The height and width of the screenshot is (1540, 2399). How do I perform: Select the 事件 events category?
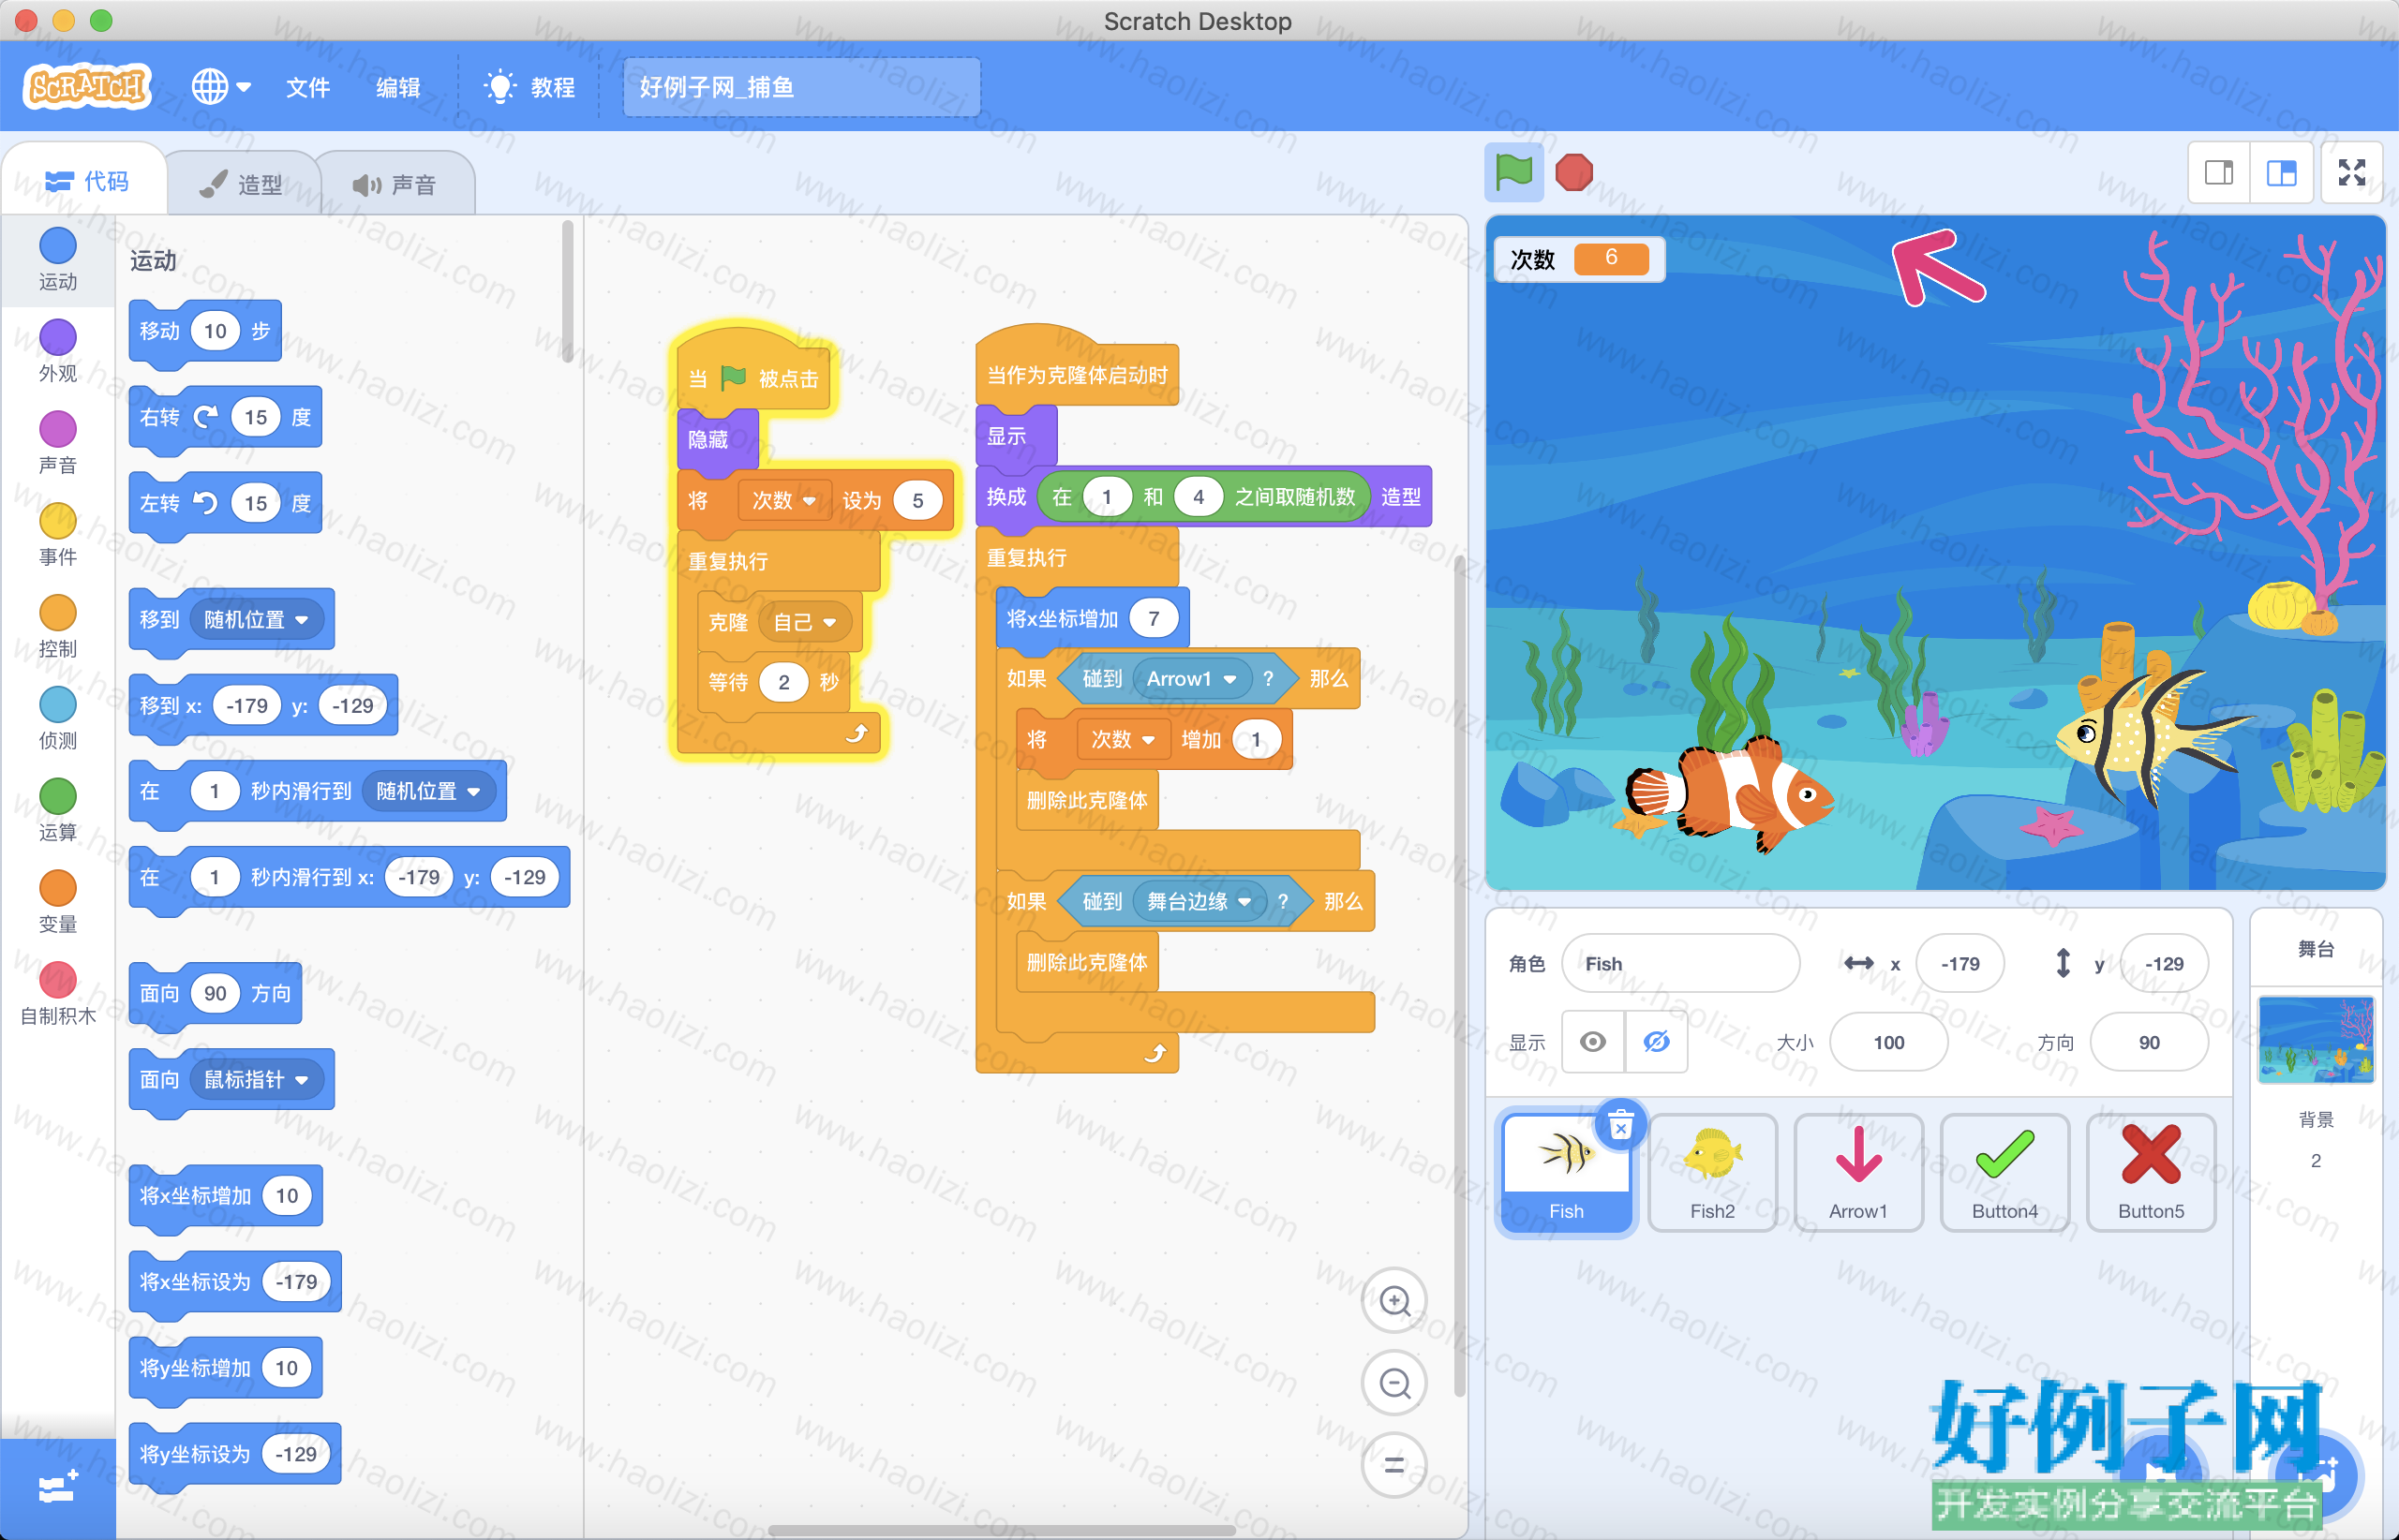[57, 534]
